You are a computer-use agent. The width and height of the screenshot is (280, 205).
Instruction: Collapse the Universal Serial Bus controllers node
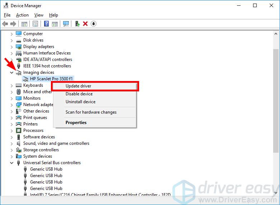pyautogui.click(x=11, y=163)
